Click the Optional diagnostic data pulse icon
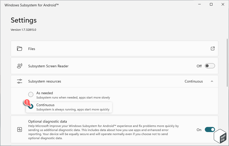 pos(19,129)
